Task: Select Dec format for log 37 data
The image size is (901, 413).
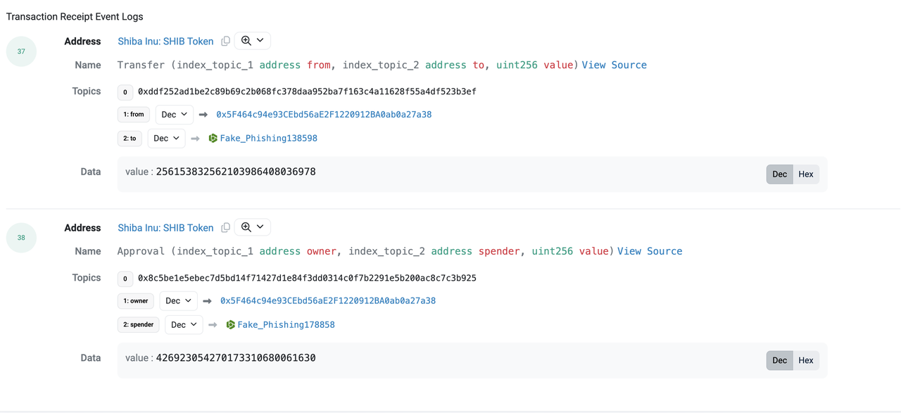Action: click(x=780, y=174)
